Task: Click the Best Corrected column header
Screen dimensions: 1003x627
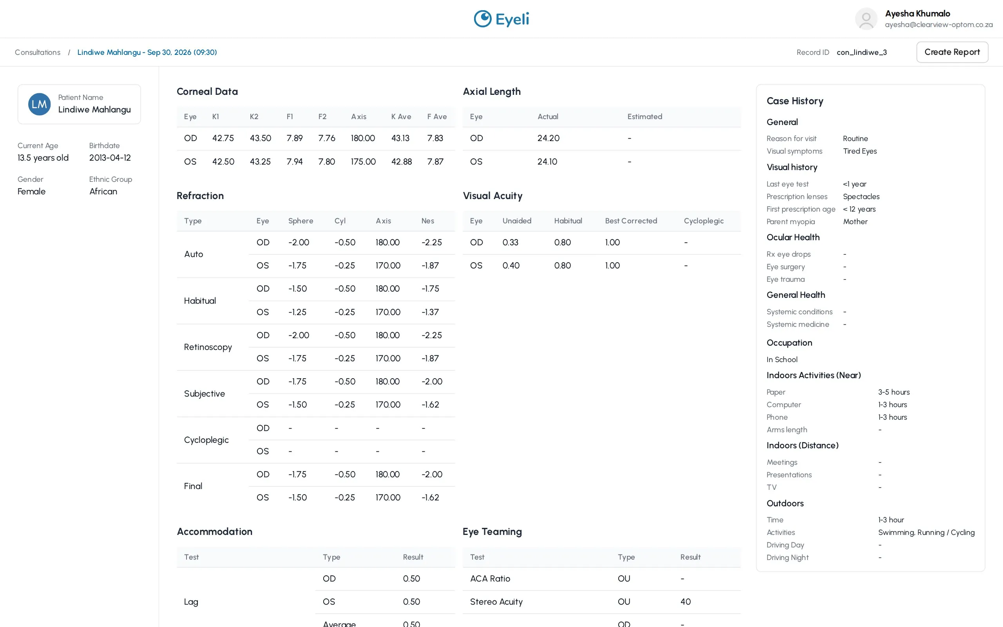Action: click(631, 221)
